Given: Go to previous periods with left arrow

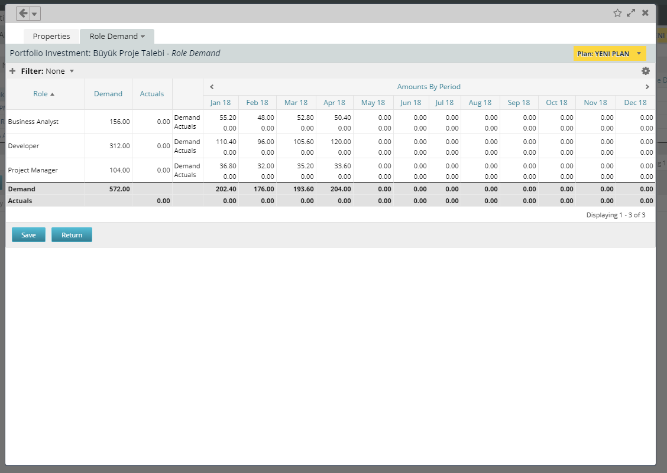Looking at the screenshot, I should [212, 87].
